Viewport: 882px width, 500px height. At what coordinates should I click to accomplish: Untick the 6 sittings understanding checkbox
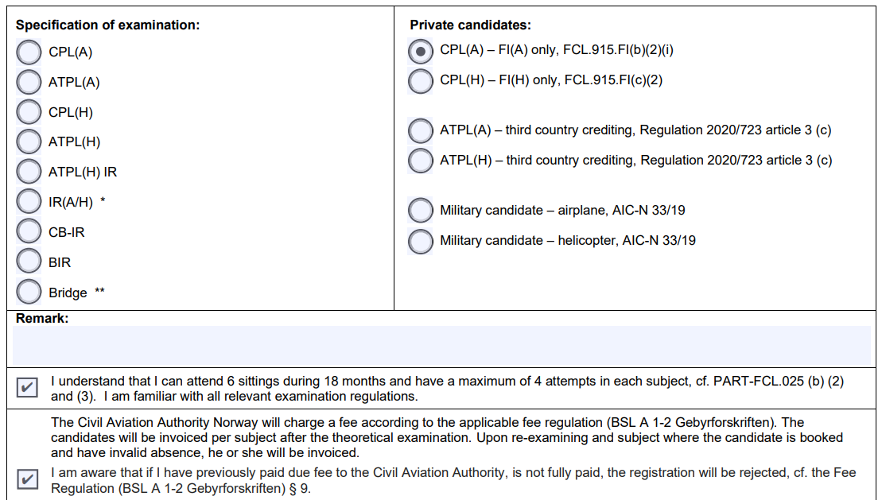coord(27,388)
